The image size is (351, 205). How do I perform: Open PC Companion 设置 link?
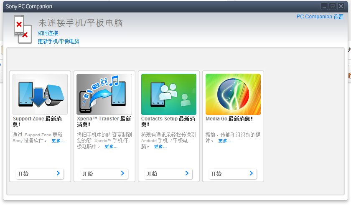pyautogui.click(x=320, y=17)
